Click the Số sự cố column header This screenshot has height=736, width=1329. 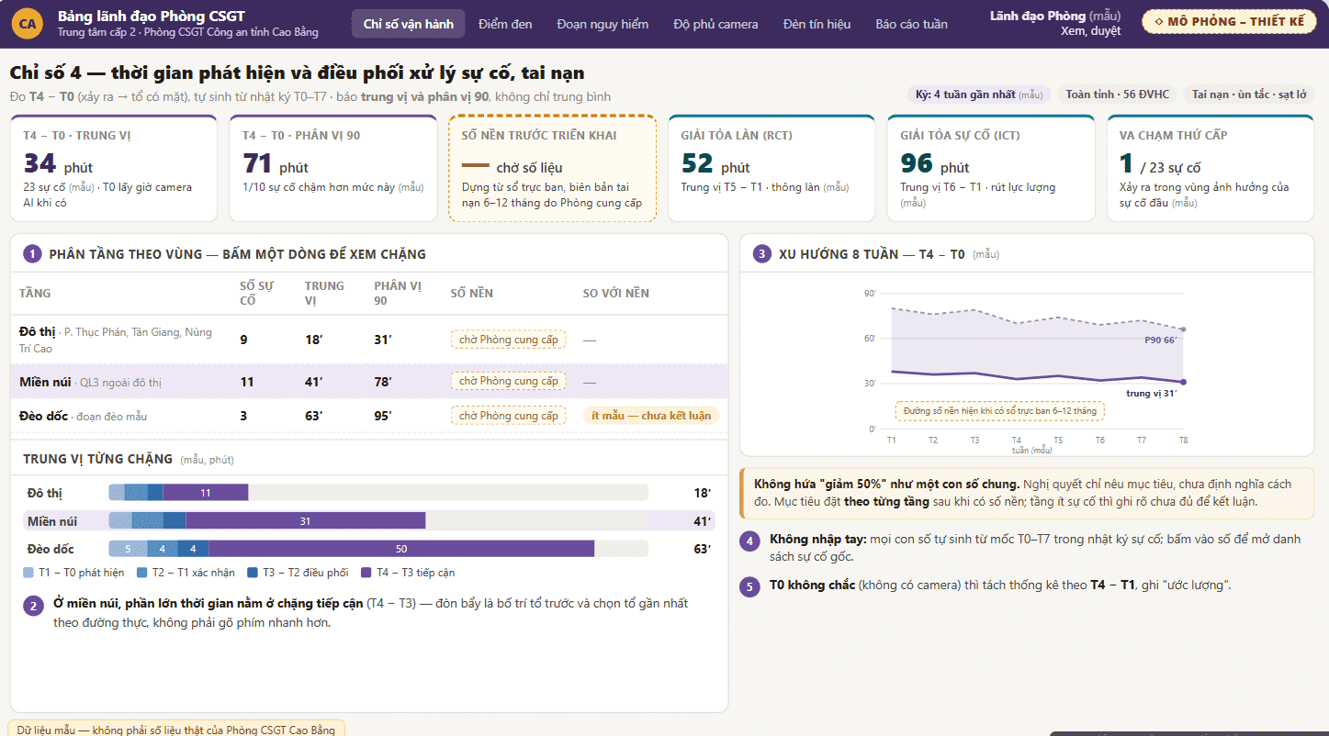tap(256, 293)
